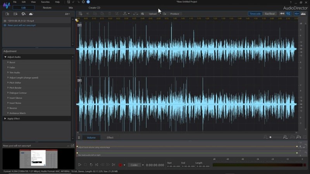
Task: Open the Favorites menu
Action: [x=45, y=2]
